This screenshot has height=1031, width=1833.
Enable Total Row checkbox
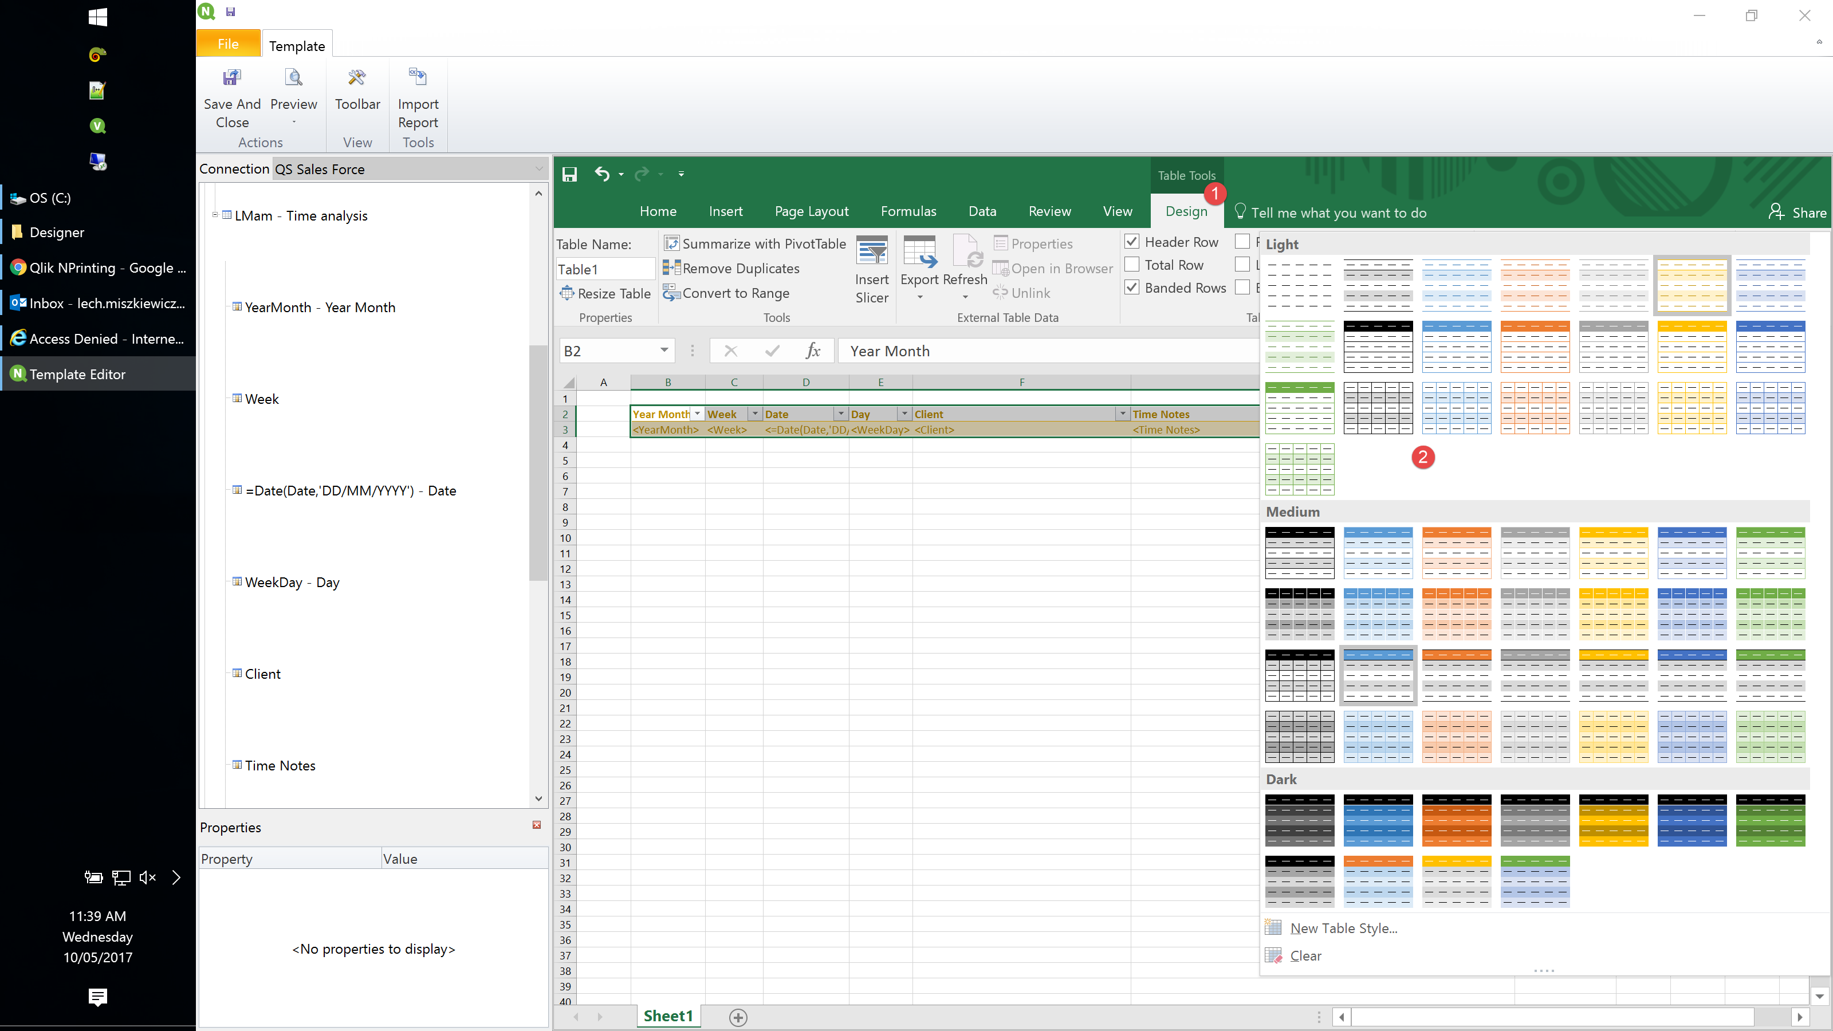pyautogui.click(x=1131, y=265)
